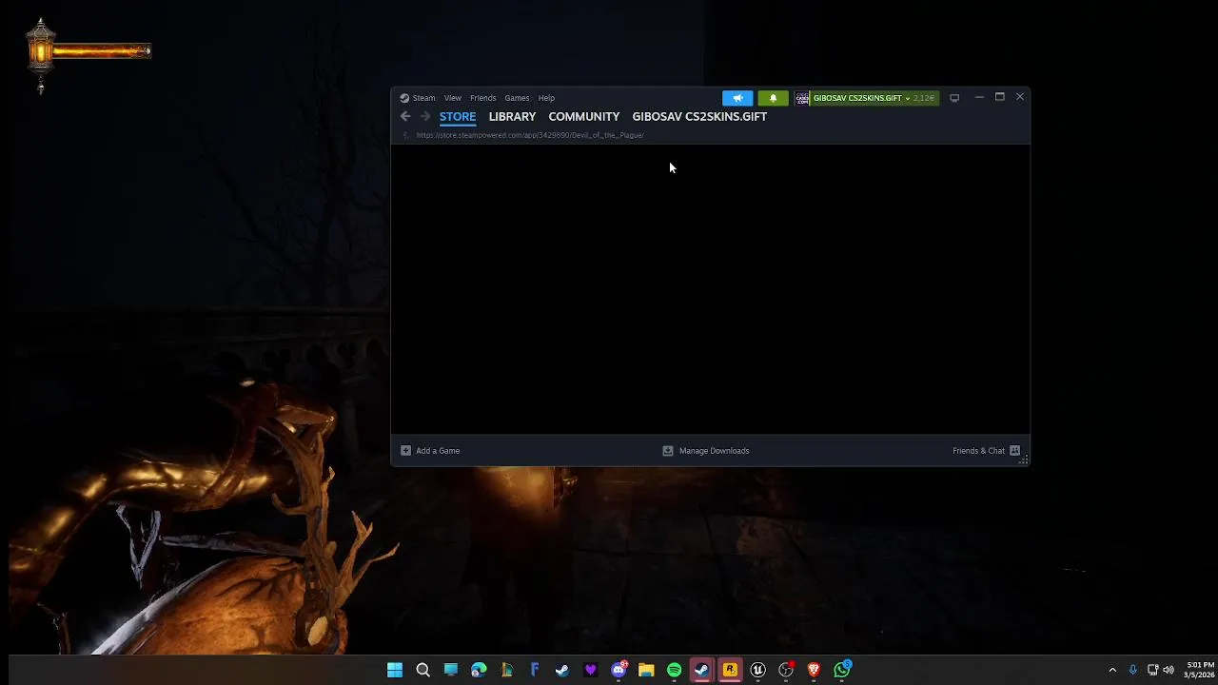Select the STORE tab

458,116
